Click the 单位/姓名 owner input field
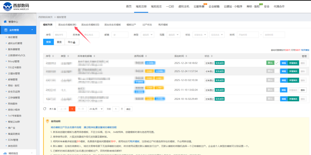Image resolution: width=311 pixels, height=155 pixels. click(91, 35)
